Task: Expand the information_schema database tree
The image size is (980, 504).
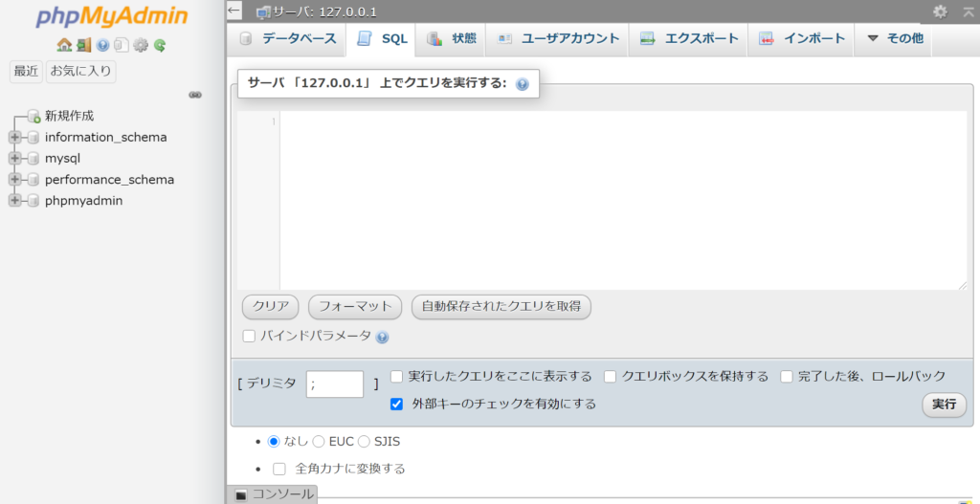Action: tap(14, 138)
